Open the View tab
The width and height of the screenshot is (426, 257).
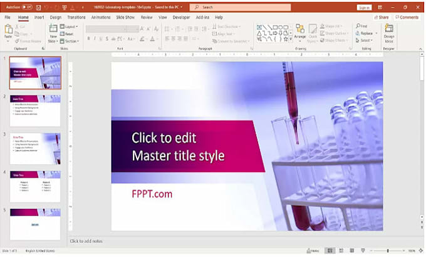point(162,18)
